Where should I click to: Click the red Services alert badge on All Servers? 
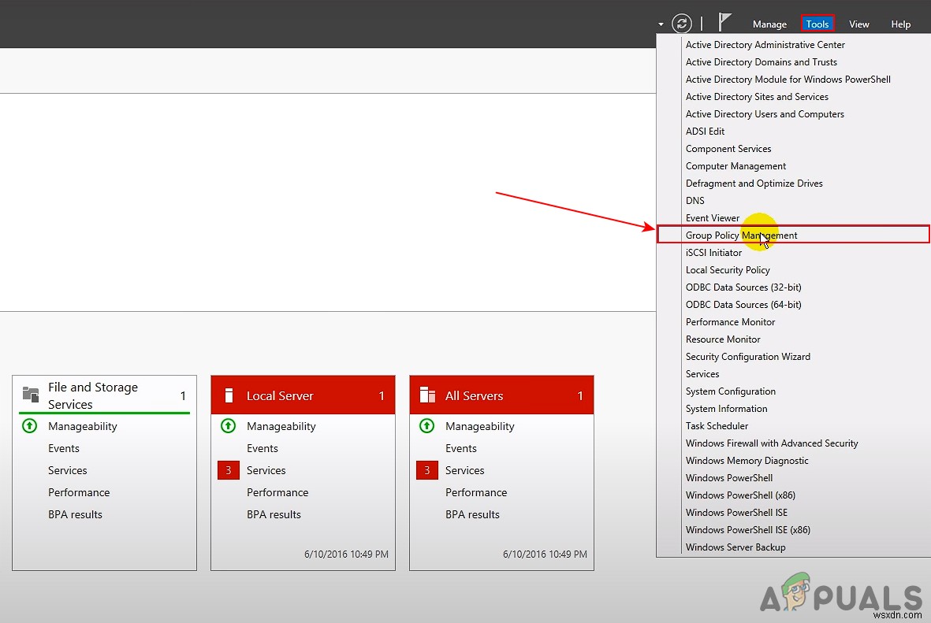tap(426, 470)
